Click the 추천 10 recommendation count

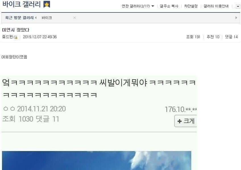click(x=213, y=37)
